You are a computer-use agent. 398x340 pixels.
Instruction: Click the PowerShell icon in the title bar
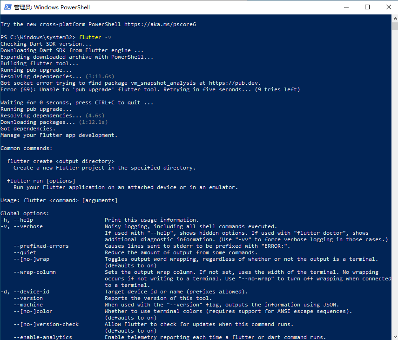(7, 7)
